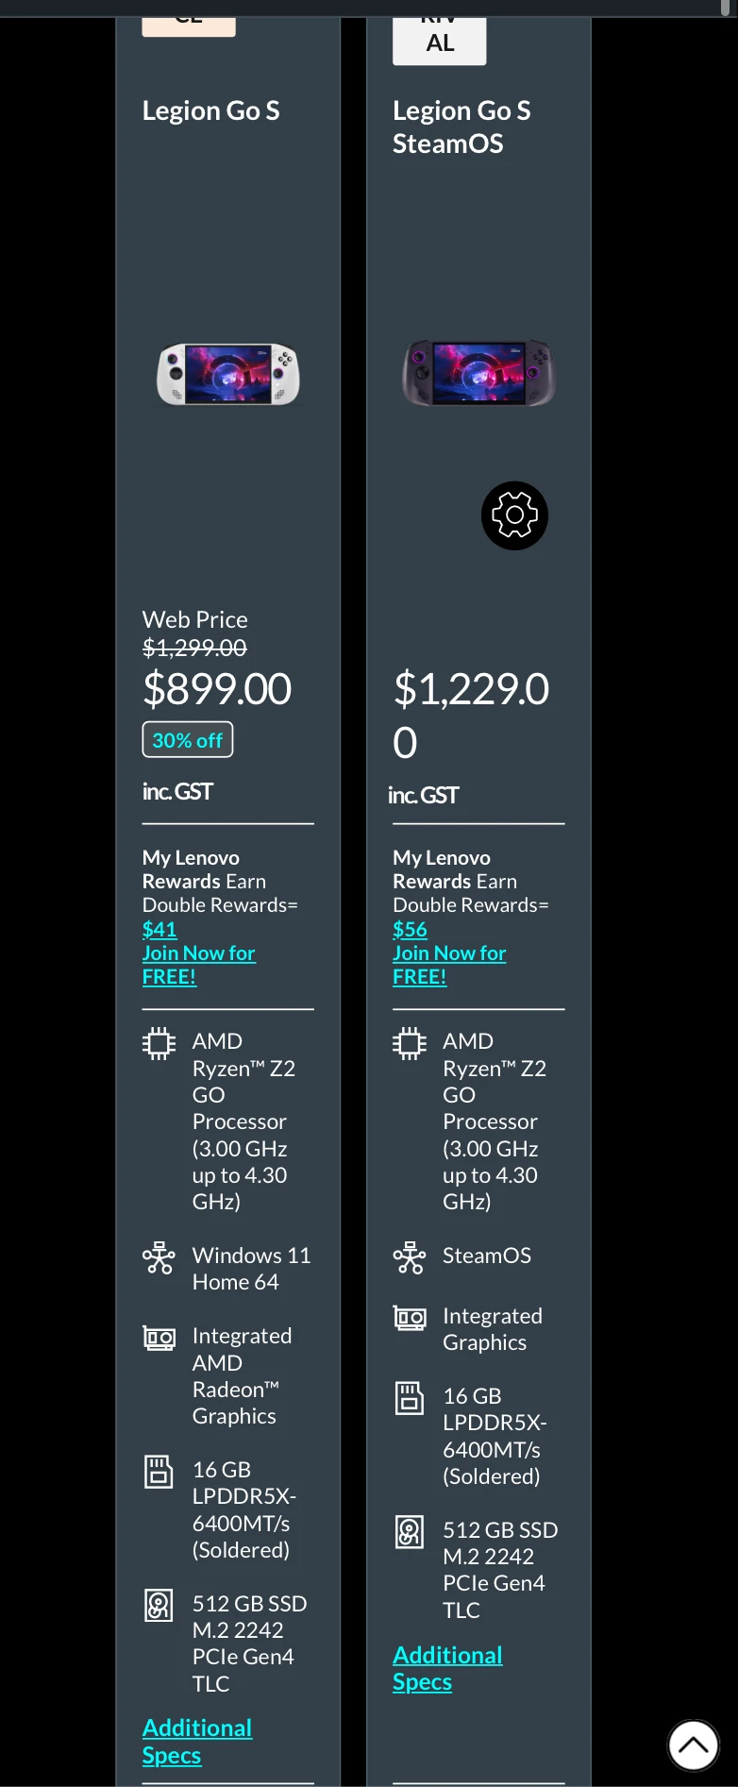Click Join Now for FREE under SteamOS model
This screenshot has width=738, height=1787.
pyautogui.click(x=449, y=965)
